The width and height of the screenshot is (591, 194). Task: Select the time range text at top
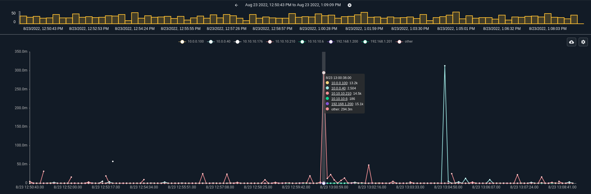coord(293,5)
